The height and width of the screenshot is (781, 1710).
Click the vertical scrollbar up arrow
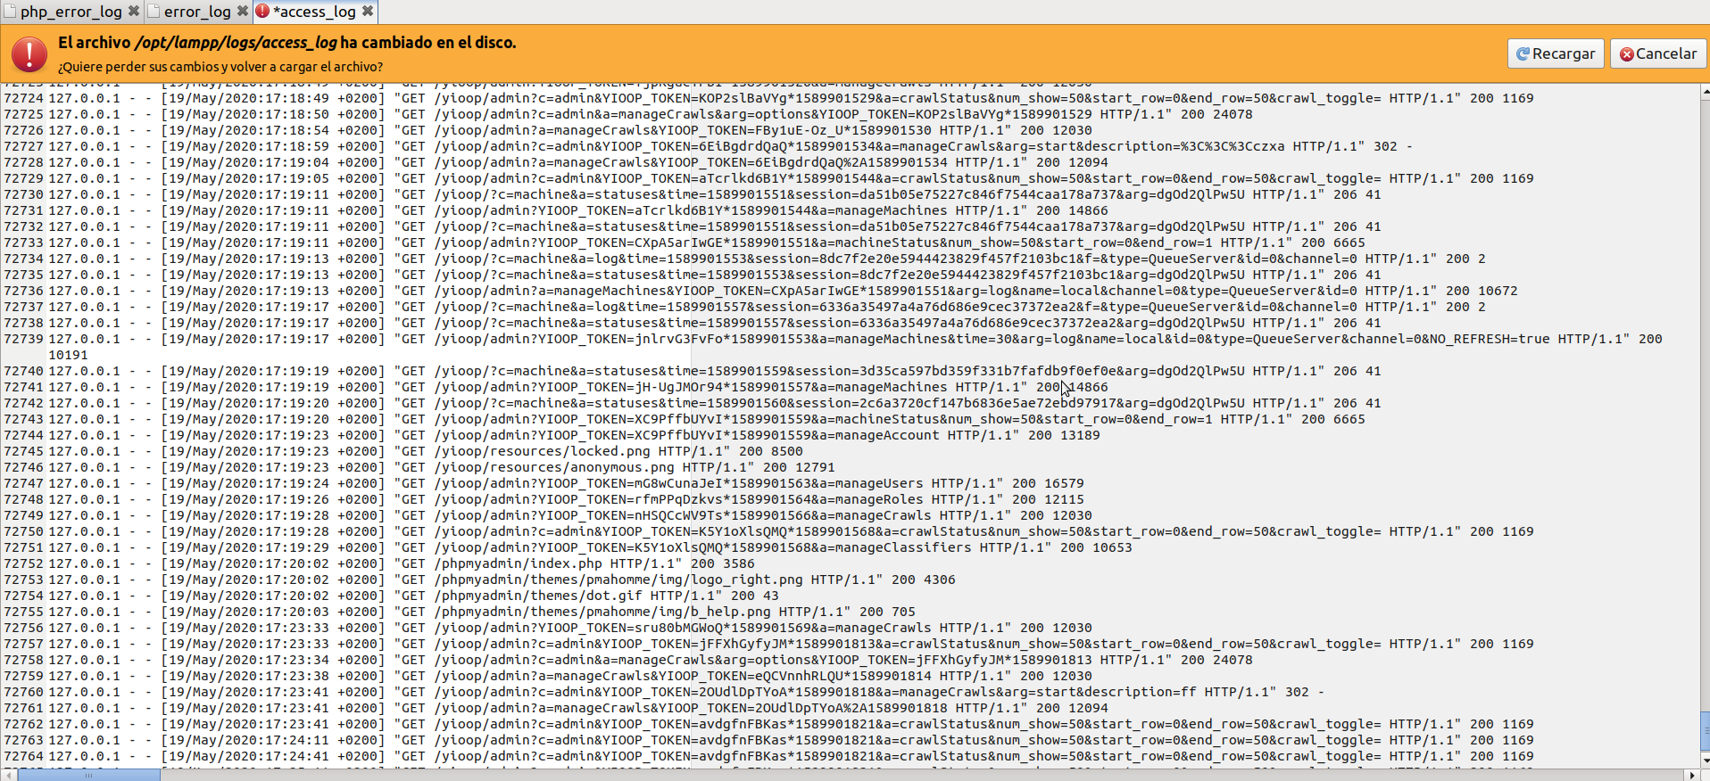(x=1705, y=91)
